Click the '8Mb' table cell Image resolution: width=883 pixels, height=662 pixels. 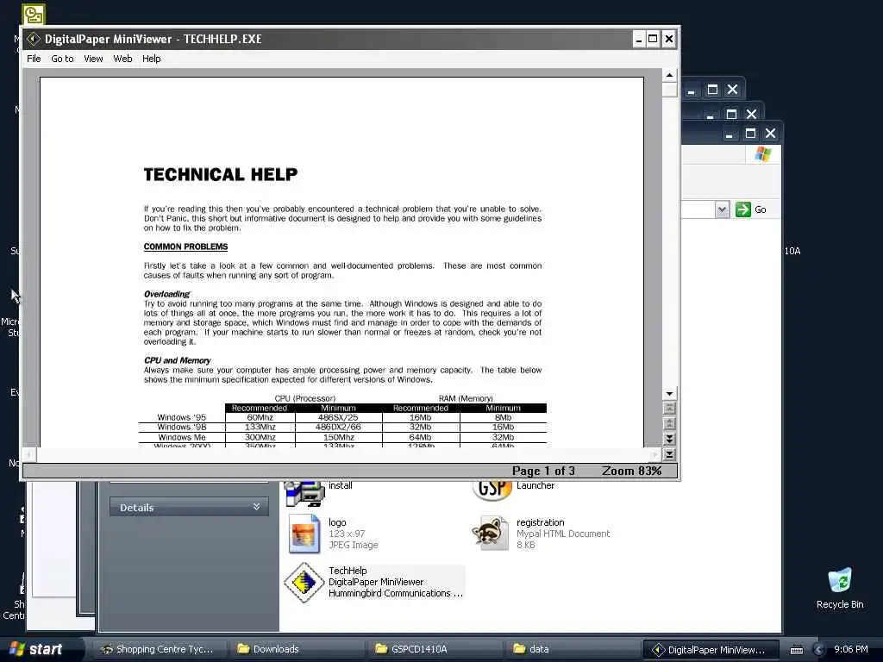(x=503, y=418)
